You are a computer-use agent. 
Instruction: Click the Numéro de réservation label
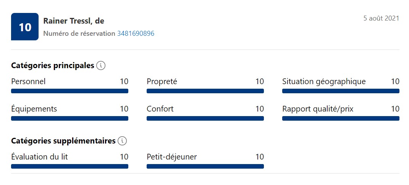click(79, 33)
